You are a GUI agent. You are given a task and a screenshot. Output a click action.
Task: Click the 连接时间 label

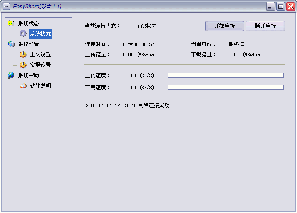coord(98,44)
